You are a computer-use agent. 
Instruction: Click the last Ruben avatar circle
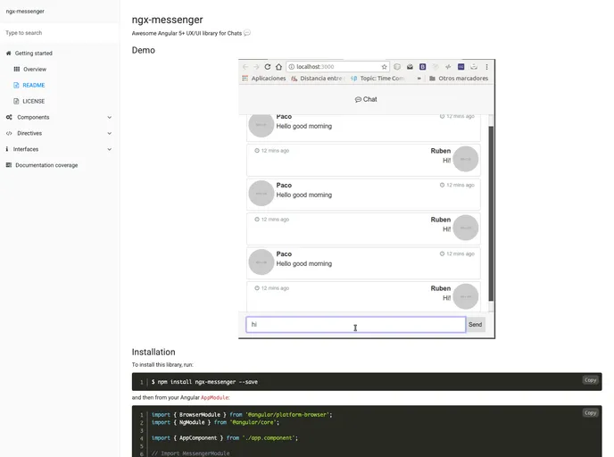pyautogui.click(x=466, y=296)
